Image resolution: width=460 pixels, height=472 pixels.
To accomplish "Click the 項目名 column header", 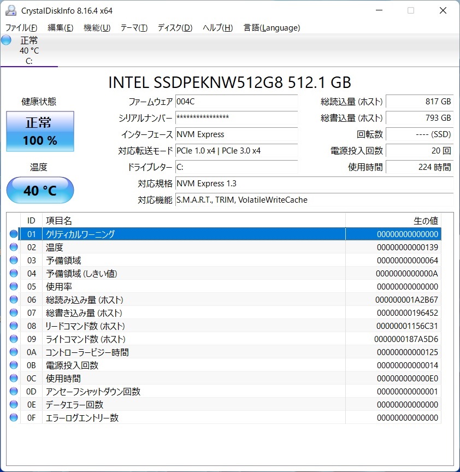I will [58, 221].
